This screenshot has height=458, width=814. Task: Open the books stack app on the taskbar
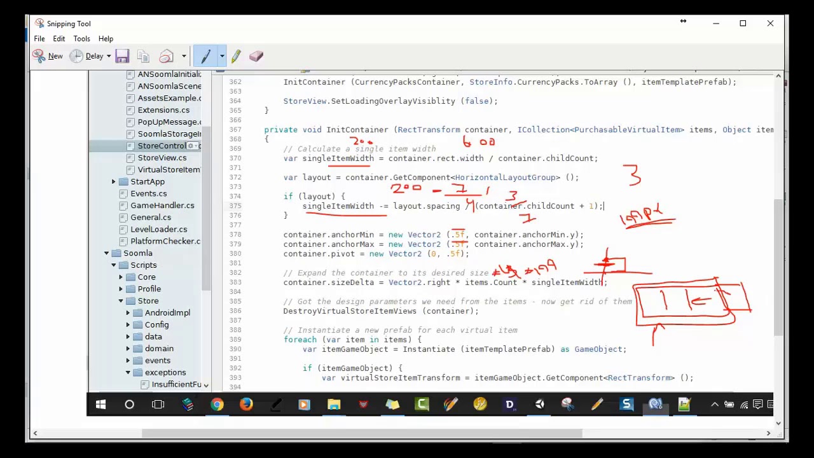[188, 405]
